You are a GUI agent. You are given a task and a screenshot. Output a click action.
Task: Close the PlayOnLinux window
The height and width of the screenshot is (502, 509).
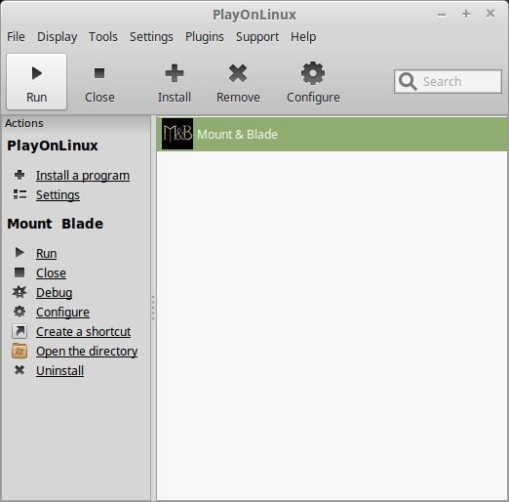(x=490, y=14)
